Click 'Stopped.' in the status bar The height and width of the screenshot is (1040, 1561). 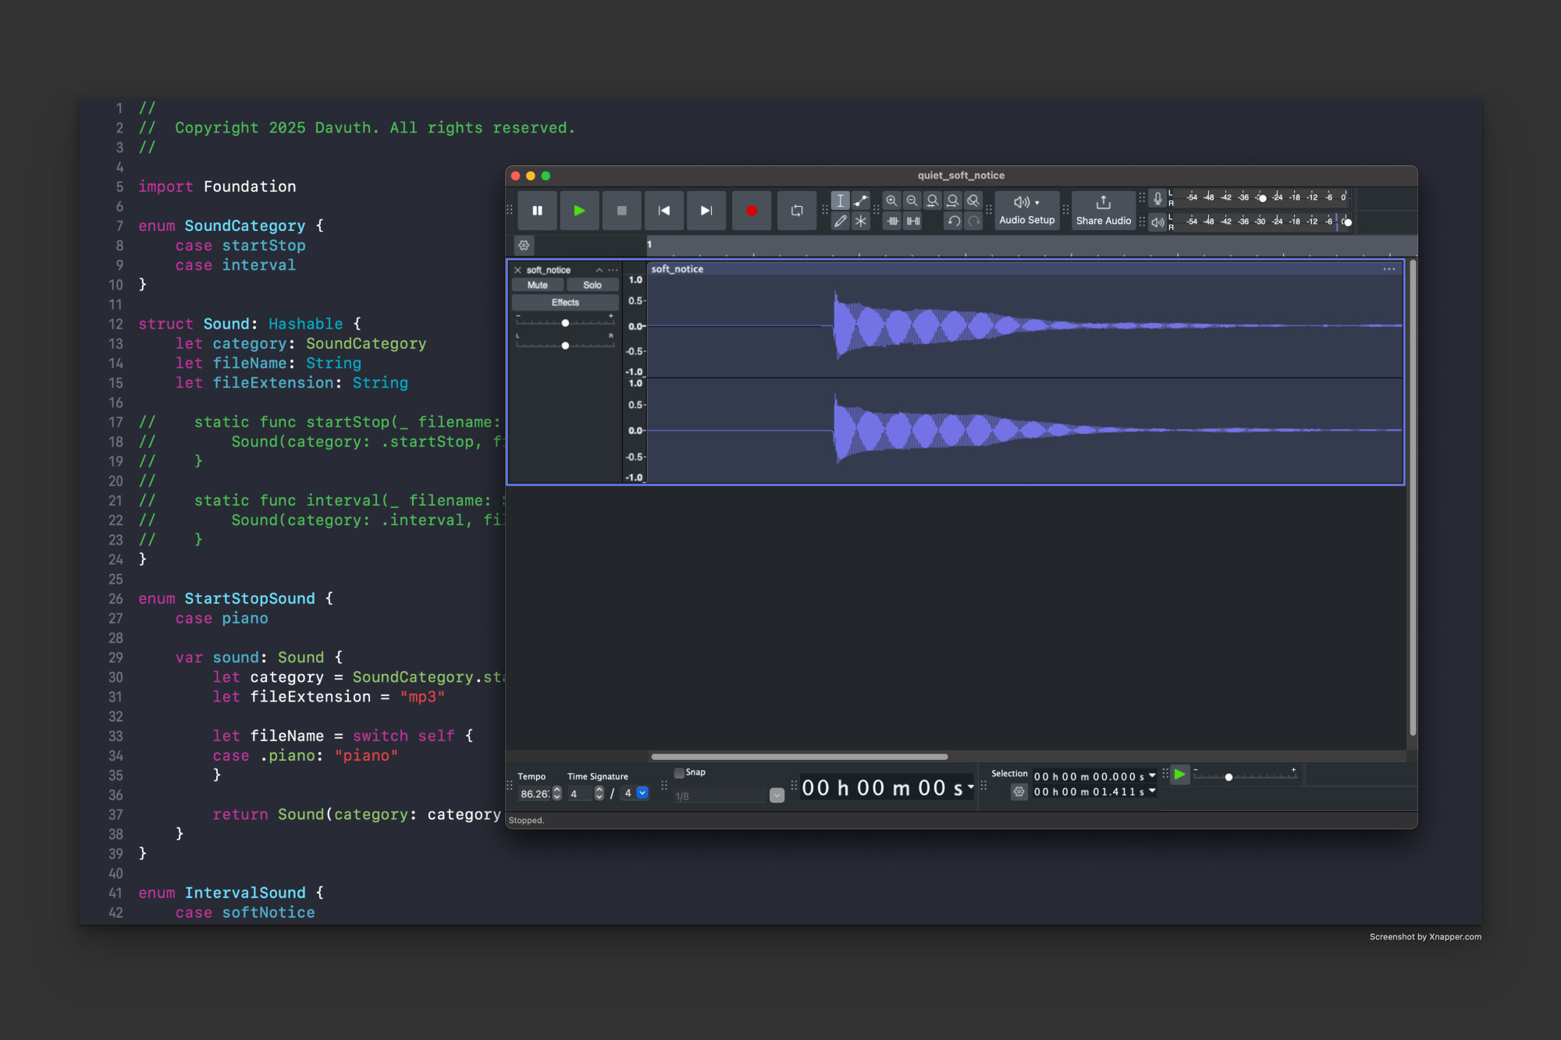(x=526, y=821)
